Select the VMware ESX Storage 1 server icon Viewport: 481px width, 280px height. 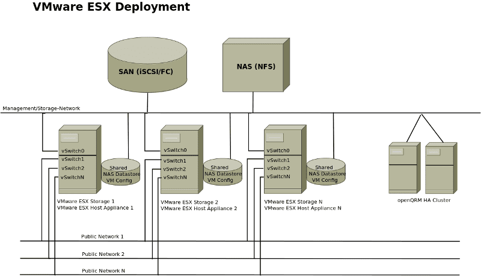80,159
